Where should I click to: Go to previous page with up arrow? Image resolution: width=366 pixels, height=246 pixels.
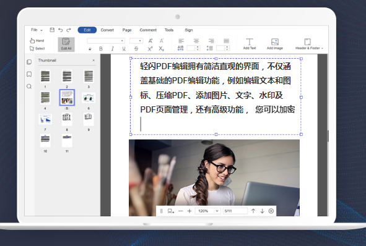point(253,211)
